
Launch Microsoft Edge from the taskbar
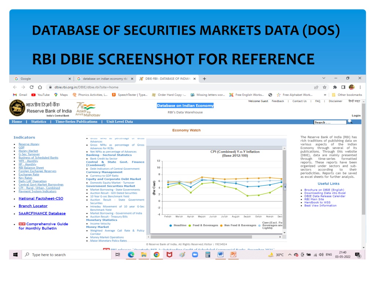pyautogui.click(x=131, y=255)
